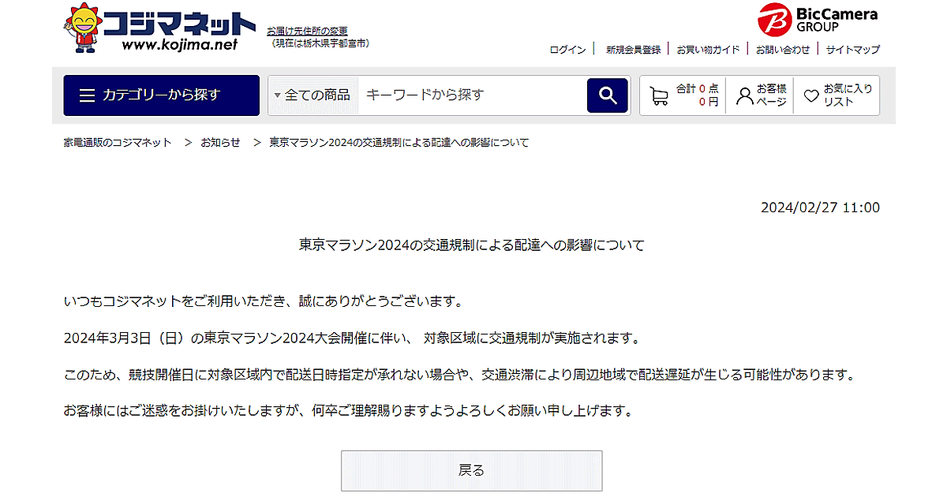Click hamburger icon in カテゴリーから探す
This screenshot has width=947, height=497.
coord(88,95)
